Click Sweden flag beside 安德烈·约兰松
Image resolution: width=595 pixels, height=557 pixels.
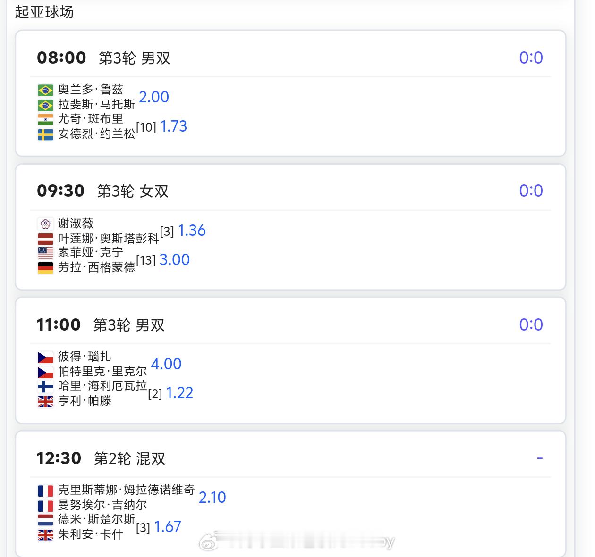tap(45, 134)
